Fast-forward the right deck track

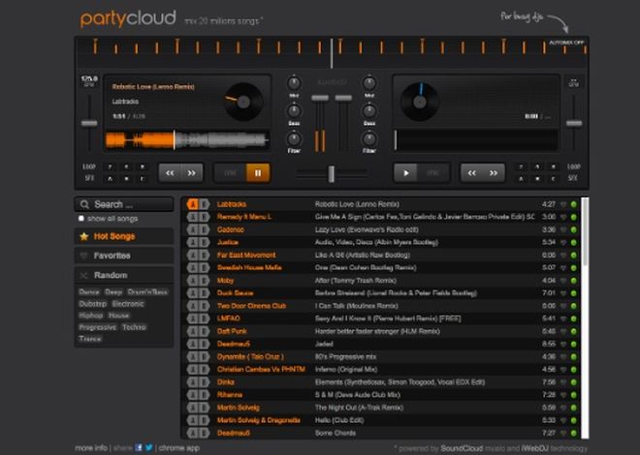(x=494, y=173)
